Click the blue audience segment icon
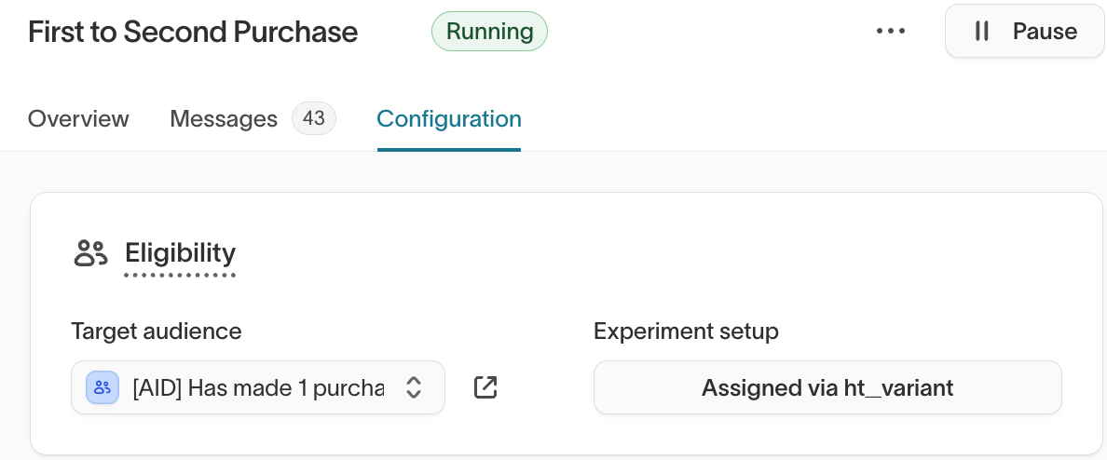 (102, 387)
